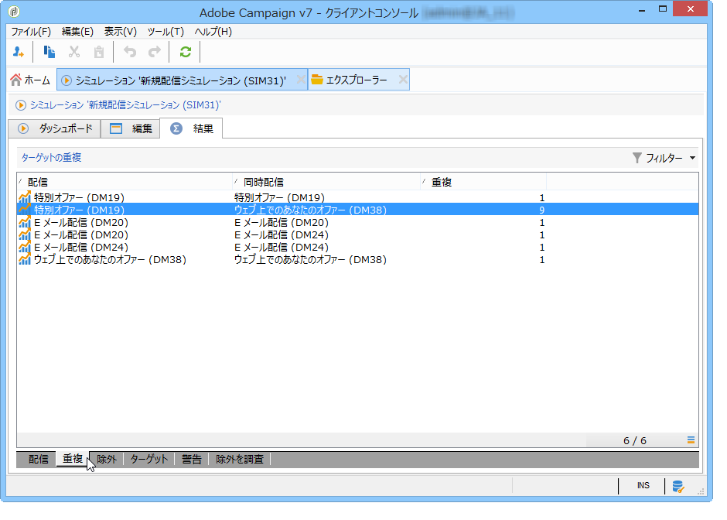Image resolution: width=727 pixels, height=520 pixels.
Task: Click overlap value 9
Action: point(541,210)
